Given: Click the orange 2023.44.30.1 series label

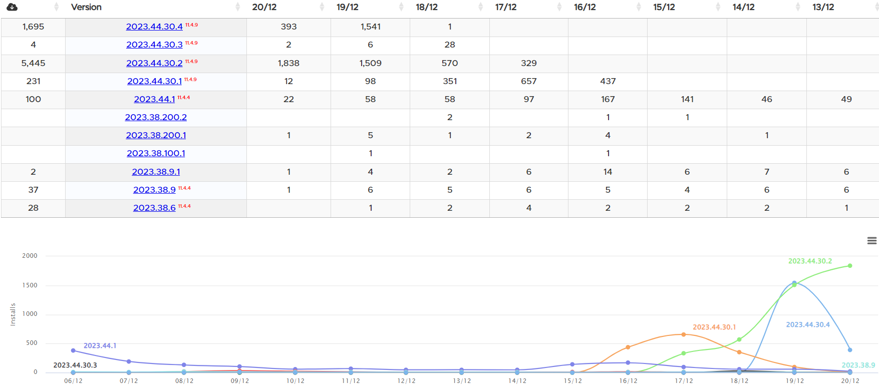Looking at the screenshot, I should point(714,327).
